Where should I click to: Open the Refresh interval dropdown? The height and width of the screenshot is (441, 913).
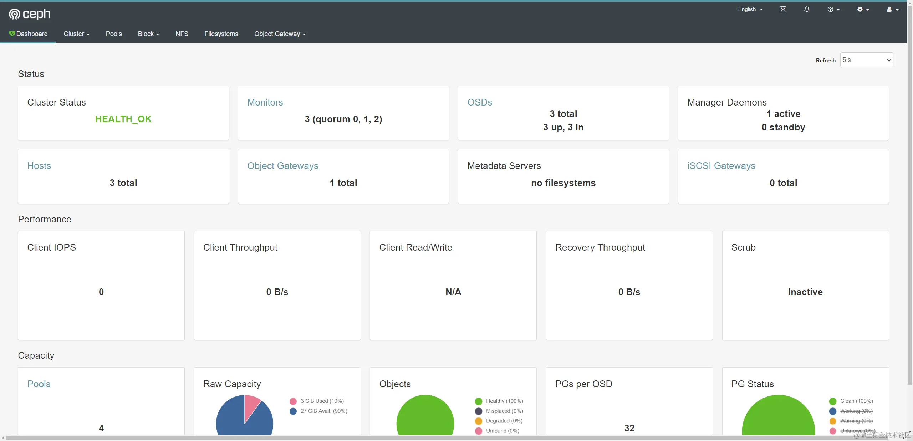[x=866, y=60]
